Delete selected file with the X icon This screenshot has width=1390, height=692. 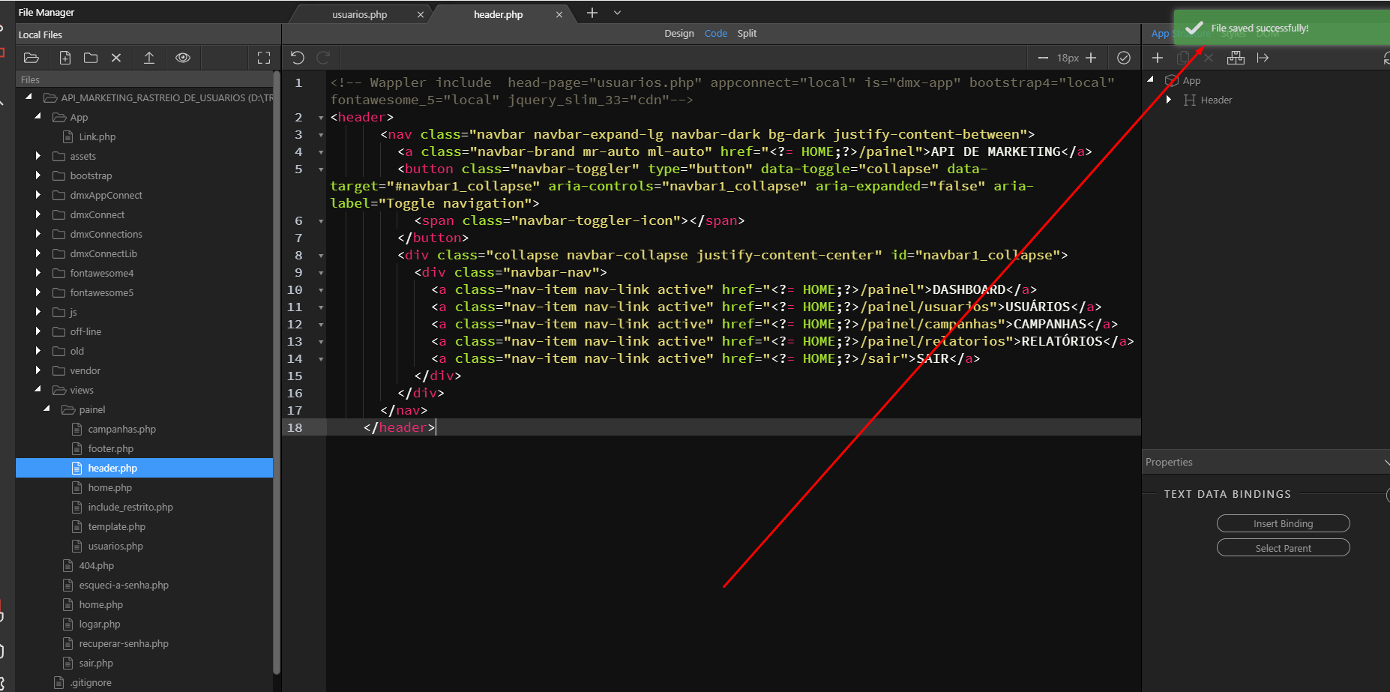116,58
